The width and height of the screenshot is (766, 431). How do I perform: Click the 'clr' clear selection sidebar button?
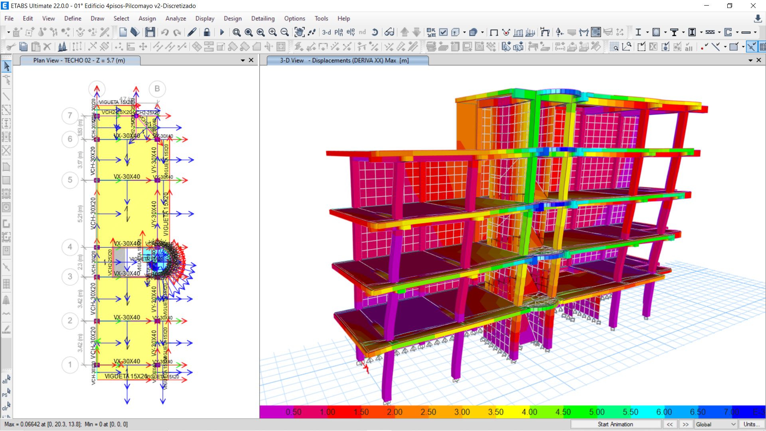click(x=6, y=406)
